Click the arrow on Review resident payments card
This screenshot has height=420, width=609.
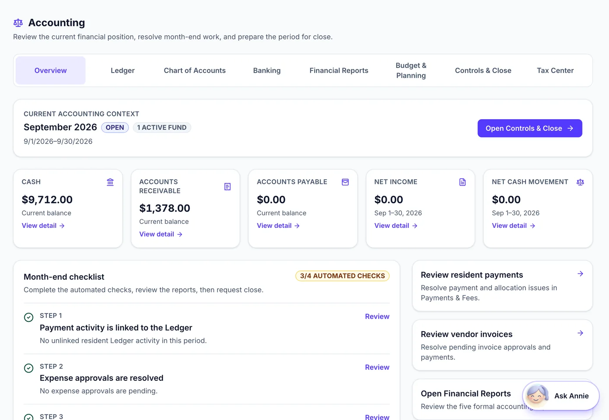click(580, 274)
